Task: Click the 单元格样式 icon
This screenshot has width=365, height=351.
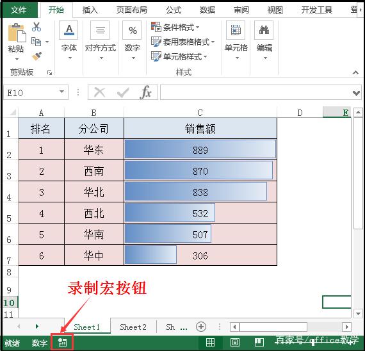Action: coord(156,56)
